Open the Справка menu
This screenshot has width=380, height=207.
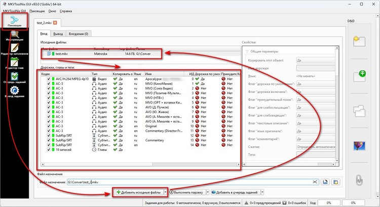(x=66, y=11)
